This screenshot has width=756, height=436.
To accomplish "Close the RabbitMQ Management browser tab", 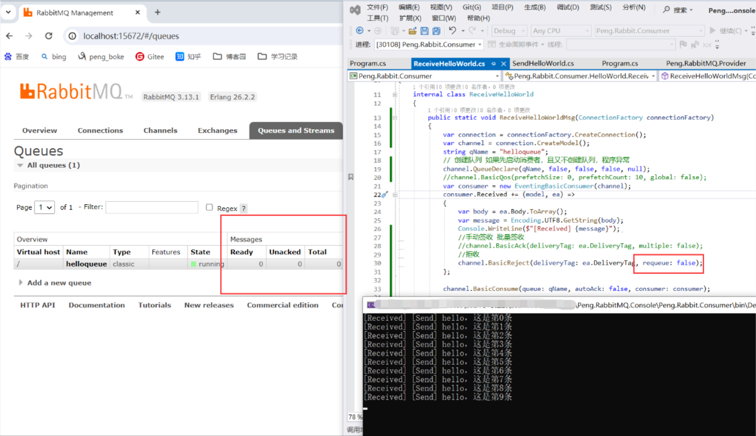I will point(138,12).
